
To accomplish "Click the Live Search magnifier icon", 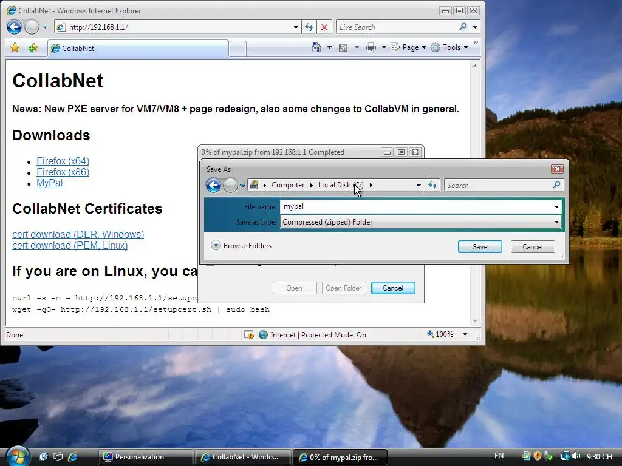I will [463, 27].
